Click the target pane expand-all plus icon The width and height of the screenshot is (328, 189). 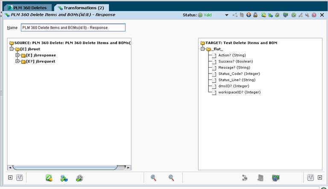320,178
